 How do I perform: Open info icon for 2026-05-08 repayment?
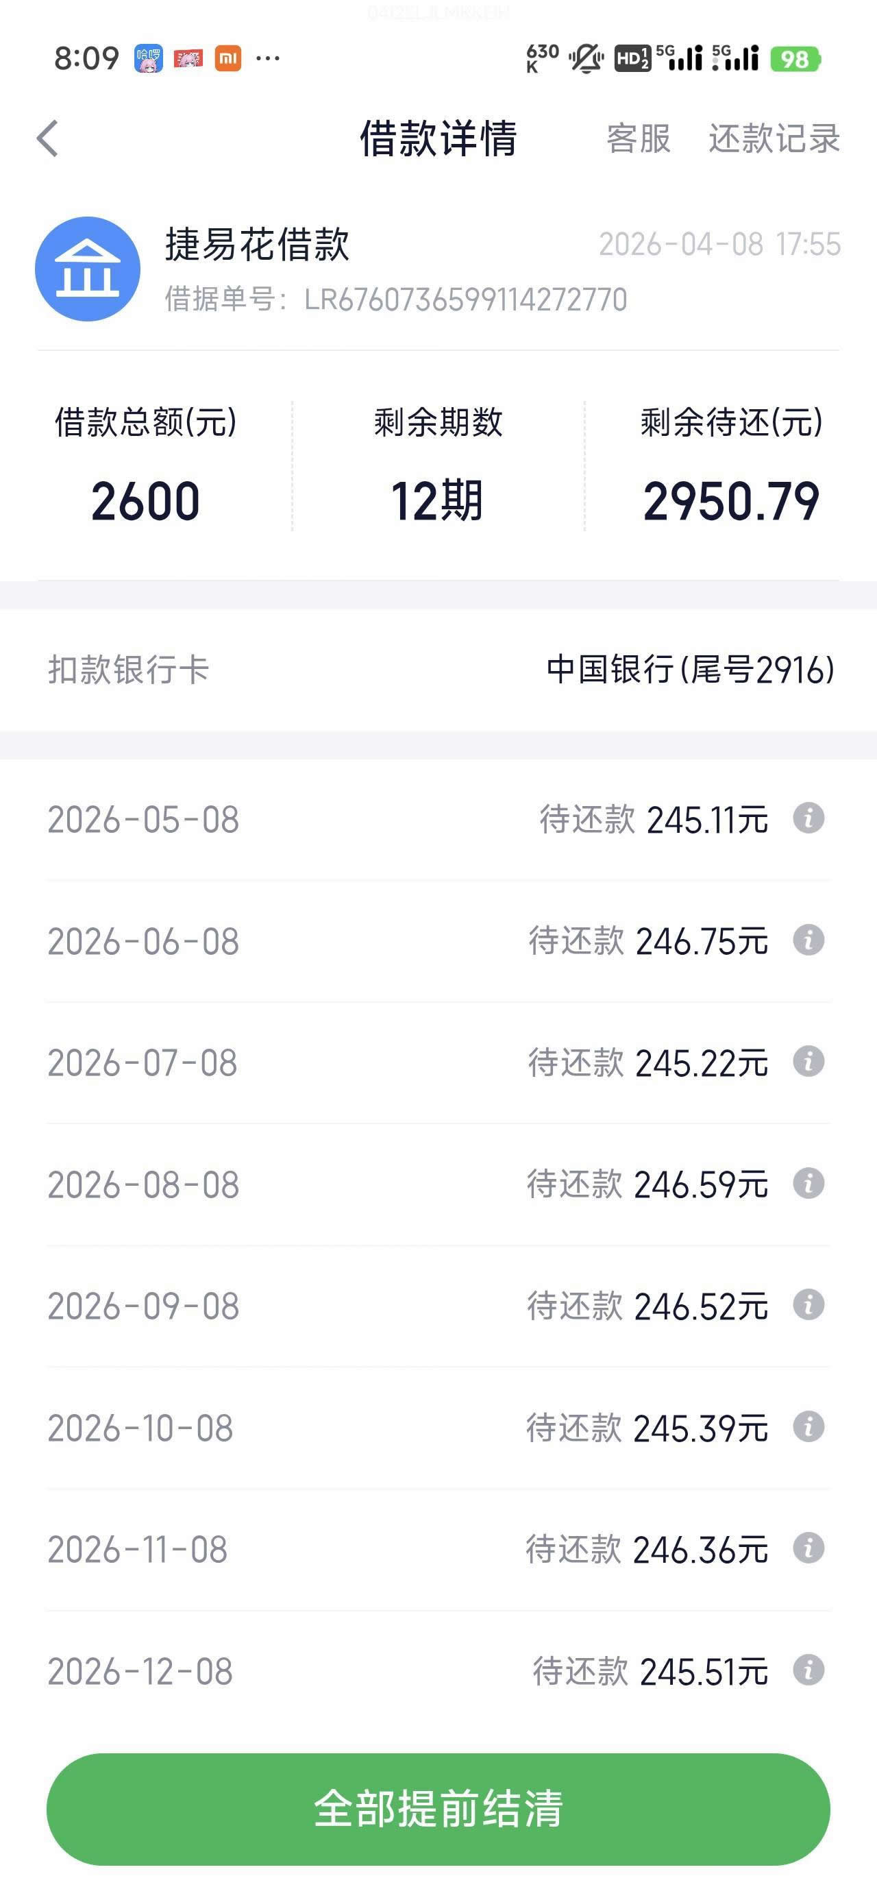(x=808, y=818)
